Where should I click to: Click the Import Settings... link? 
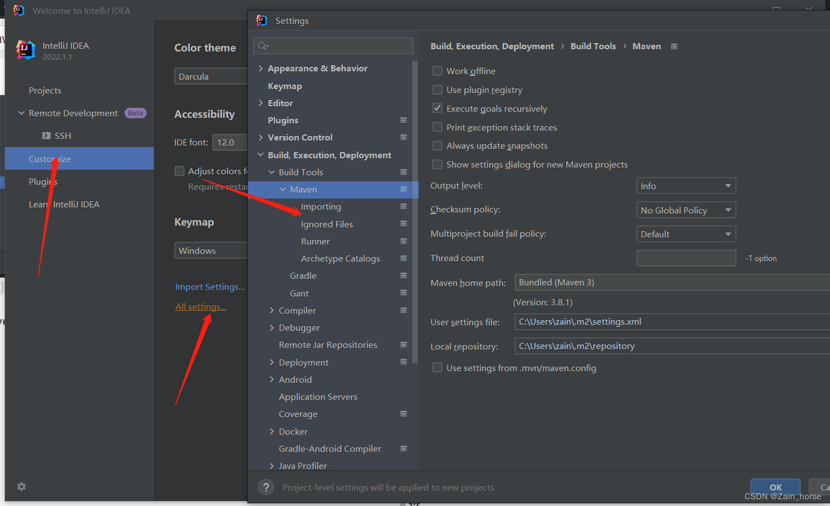pyautogui.click(x=210, y=286)
